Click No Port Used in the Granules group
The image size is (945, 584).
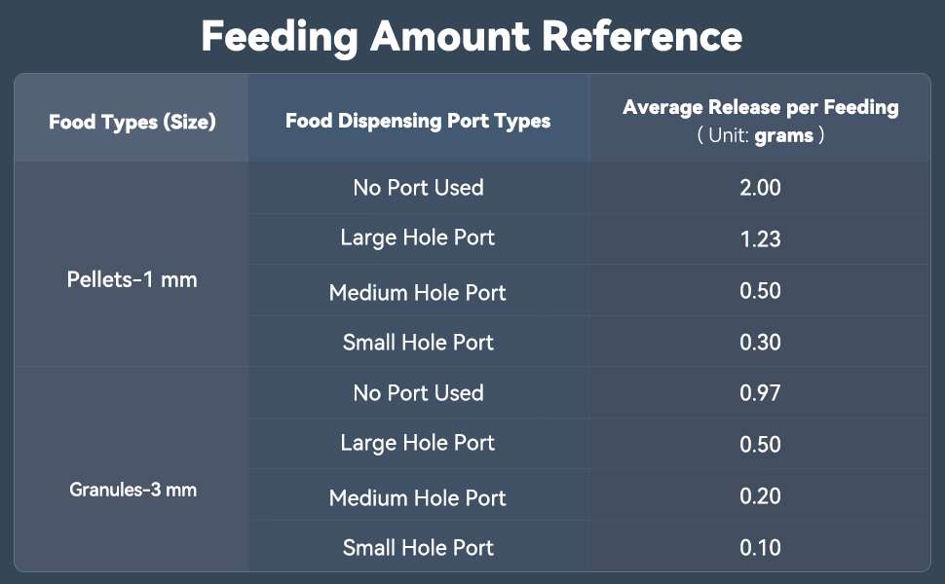[418, 393]
